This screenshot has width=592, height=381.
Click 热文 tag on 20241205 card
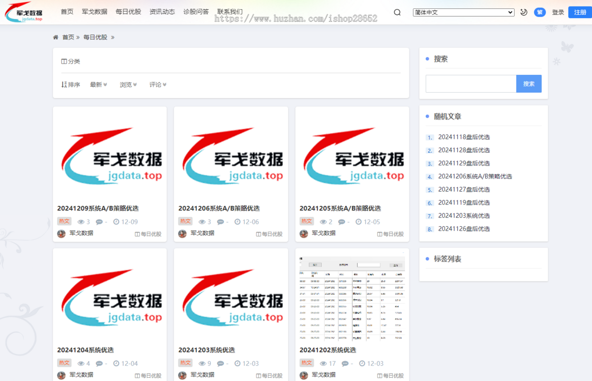306,221
